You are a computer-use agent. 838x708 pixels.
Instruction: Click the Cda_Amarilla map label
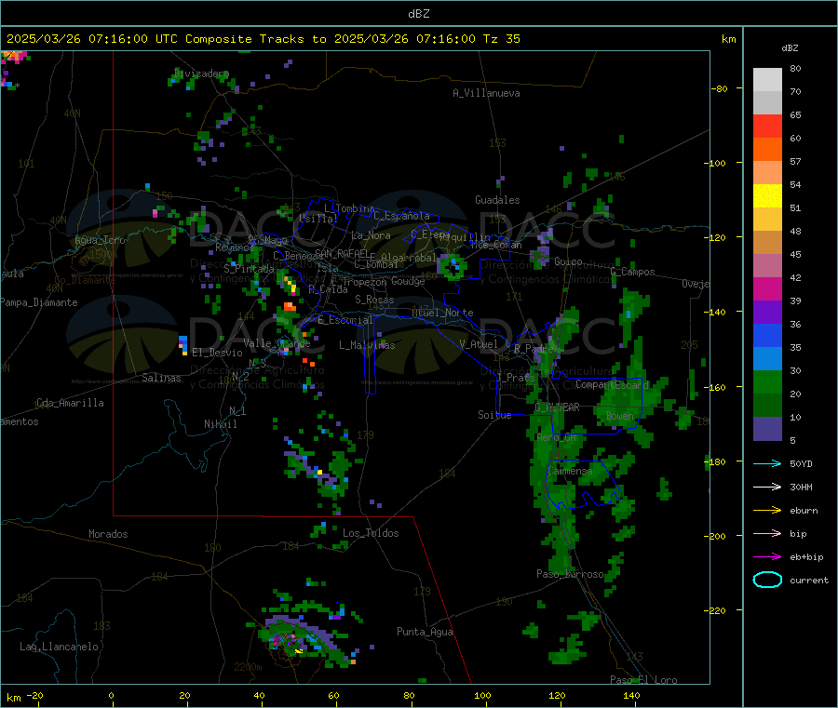point(71,403)
